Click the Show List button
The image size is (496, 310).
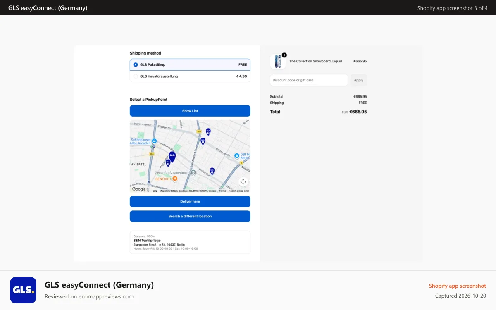(190, 111)
